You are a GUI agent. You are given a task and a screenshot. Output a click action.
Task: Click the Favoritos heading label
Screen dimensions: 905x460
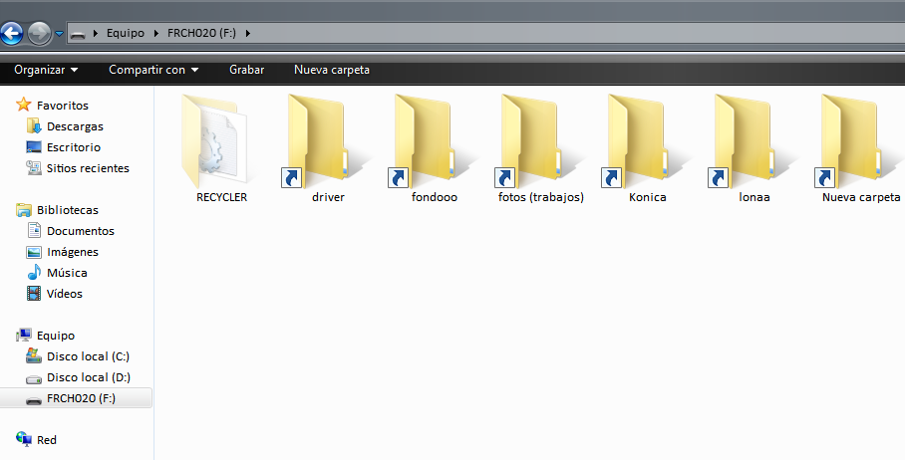63,106
